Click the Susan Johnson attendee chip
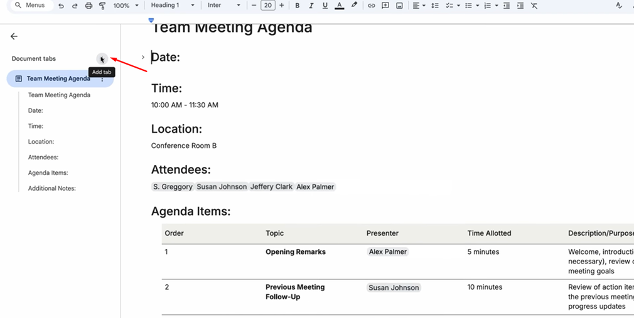The width and height of the screenshot is (634, 318). [x=220, y=187]
